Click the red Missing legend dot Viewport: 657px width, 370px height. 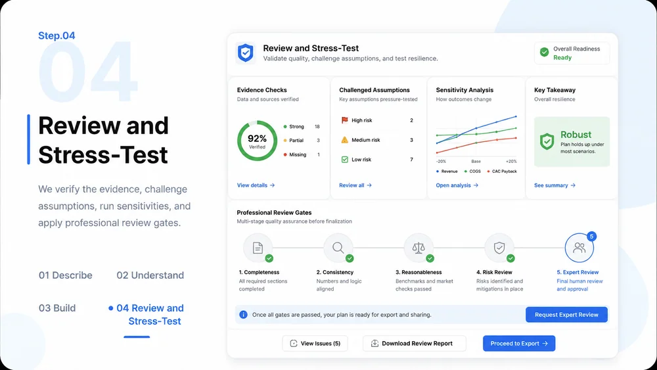point(285,154)
